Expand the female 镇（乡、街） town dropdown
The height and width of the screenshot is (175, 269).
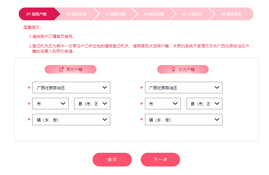click(x=184, y=120)
